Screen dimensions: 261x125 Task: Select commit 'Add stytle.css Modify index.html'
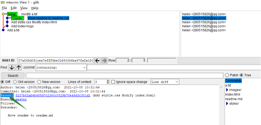(34, 22)
